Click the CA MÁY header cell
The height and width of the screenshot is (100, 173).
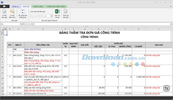click(139, 46)
